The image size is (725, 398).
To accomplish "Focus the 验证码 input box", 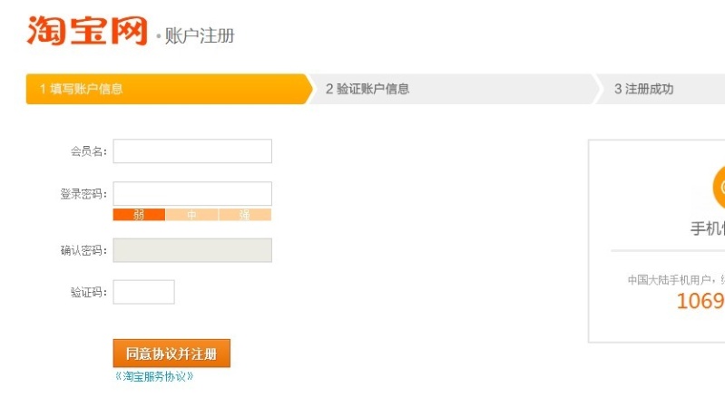I will coord(143,292).
